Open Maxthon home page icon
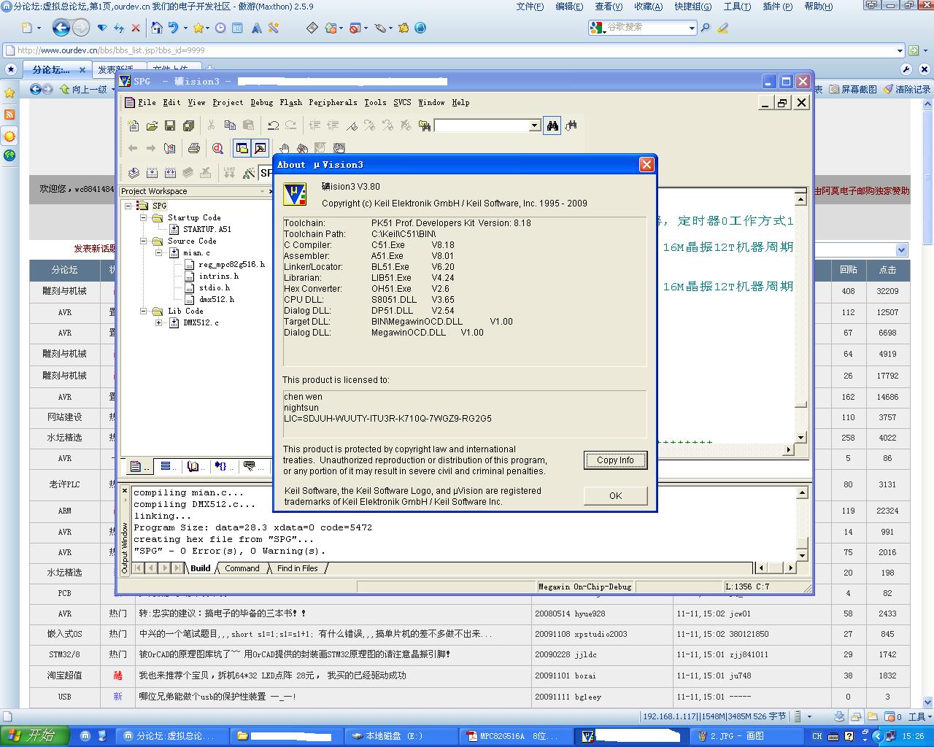 click(156, 28)
